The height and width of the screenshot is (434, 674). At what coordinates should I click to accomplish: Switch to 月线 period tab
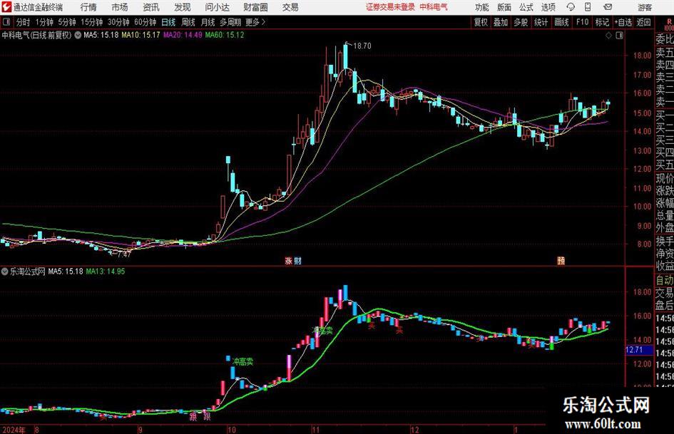[x=208, y=22]
